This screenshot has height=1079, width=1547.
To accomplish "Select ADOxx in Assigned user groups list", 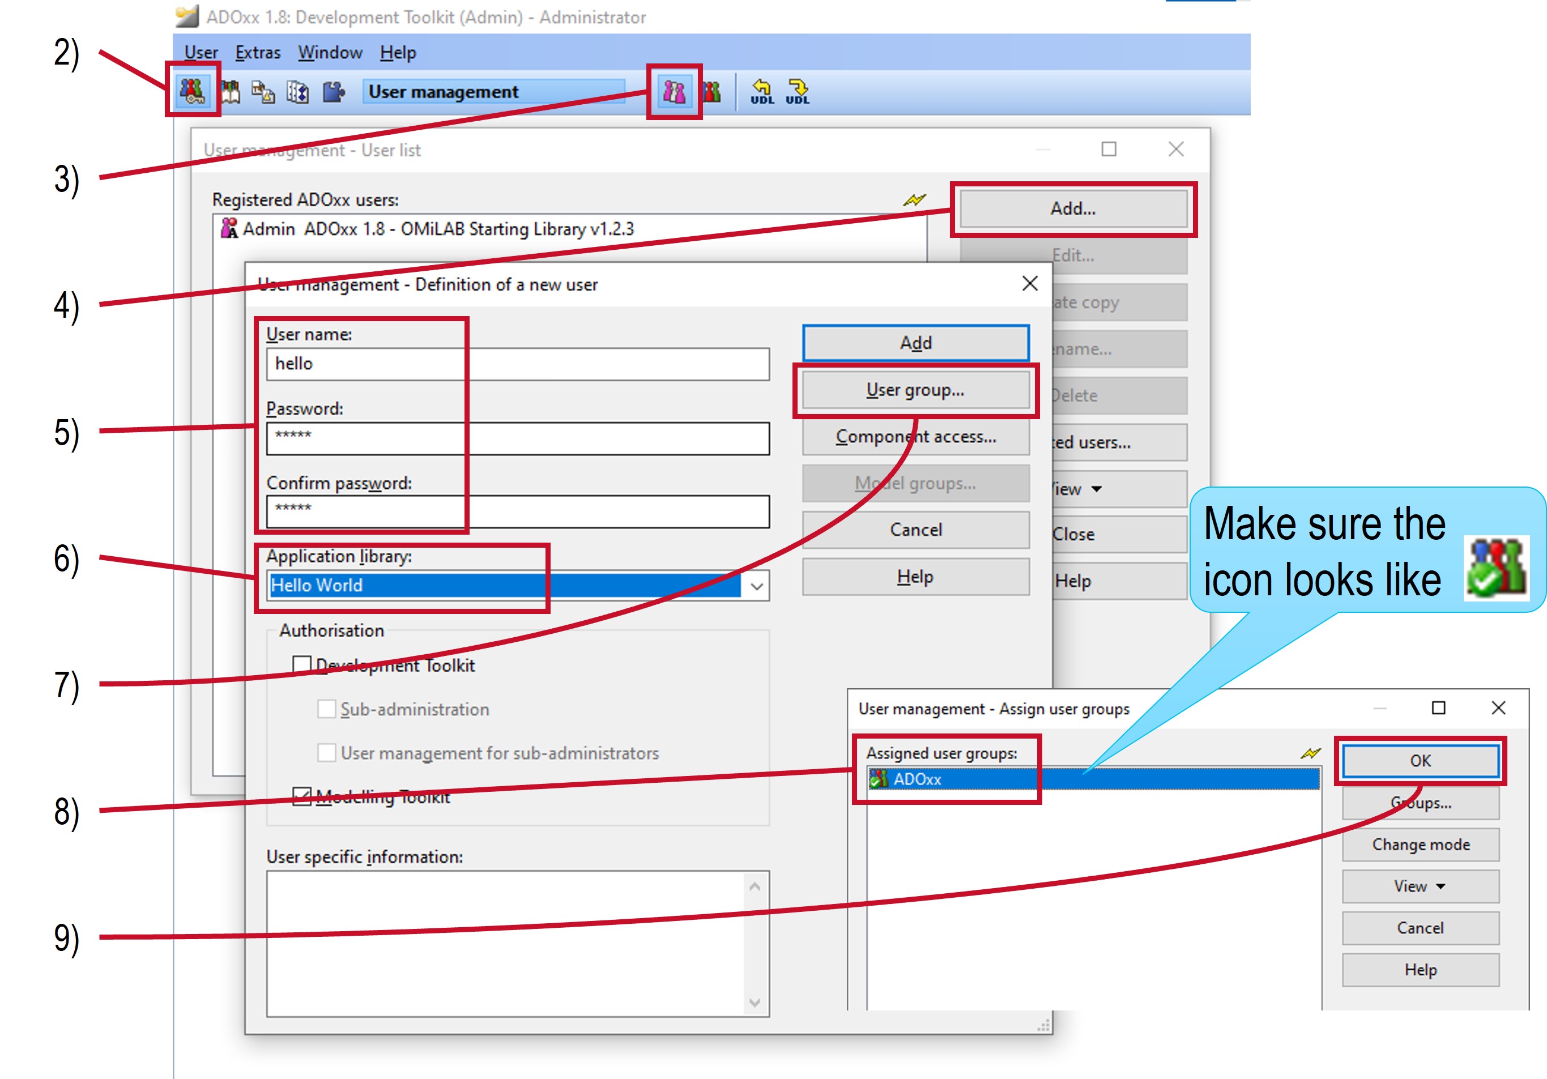I will [1093, 779].
